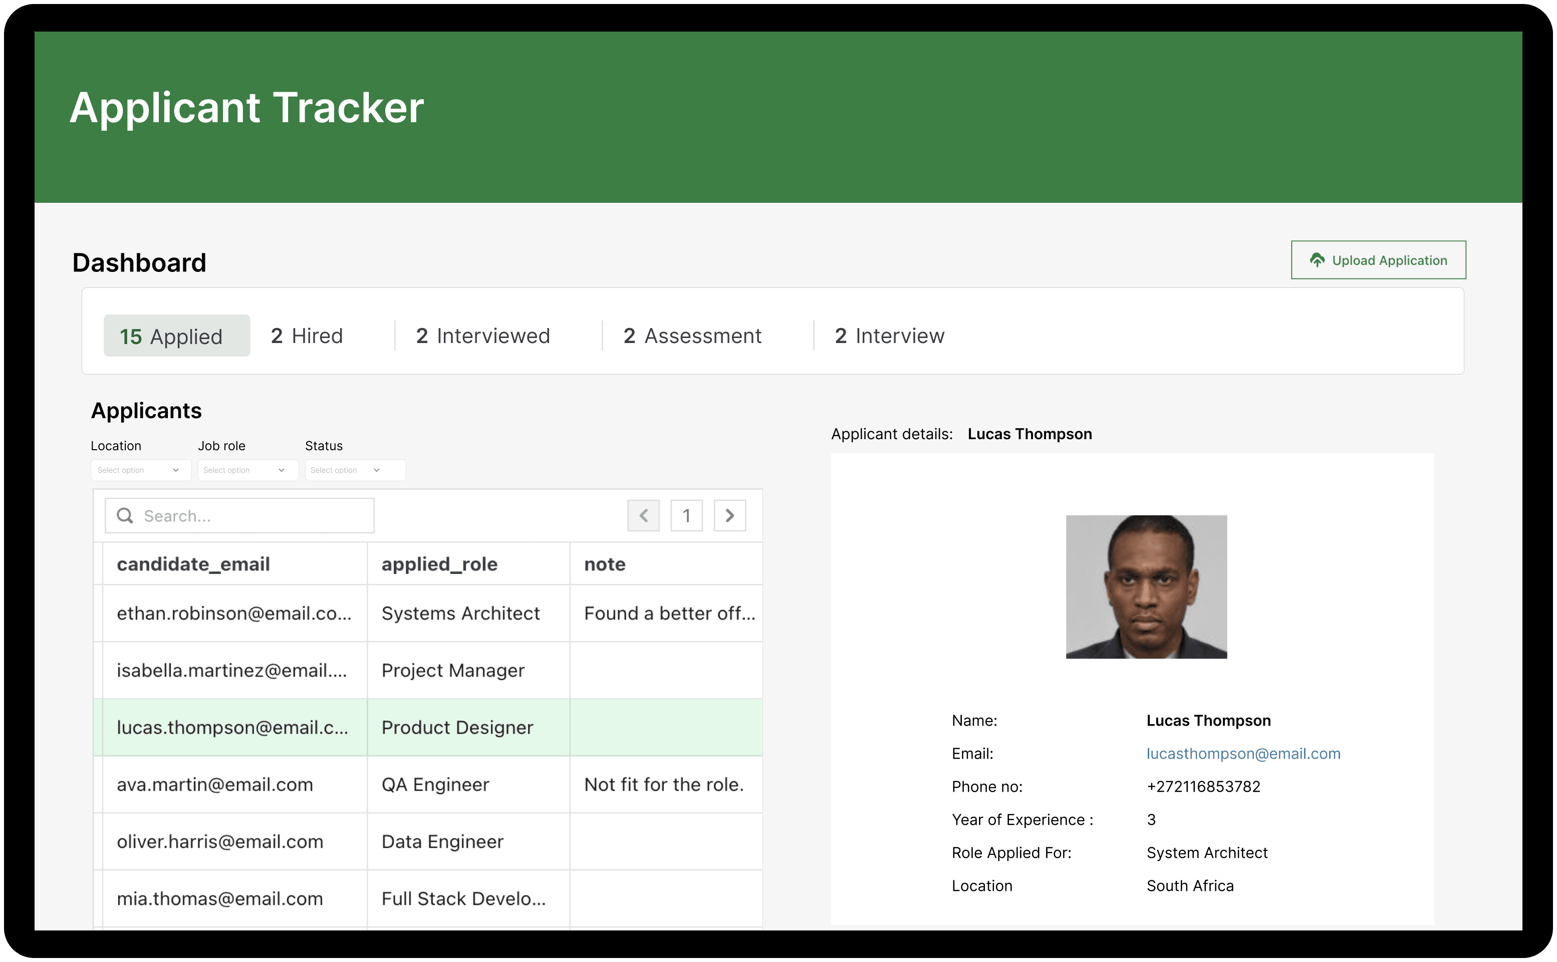Click the page number 1 box

pyautogui.click(x=686, y=515)
